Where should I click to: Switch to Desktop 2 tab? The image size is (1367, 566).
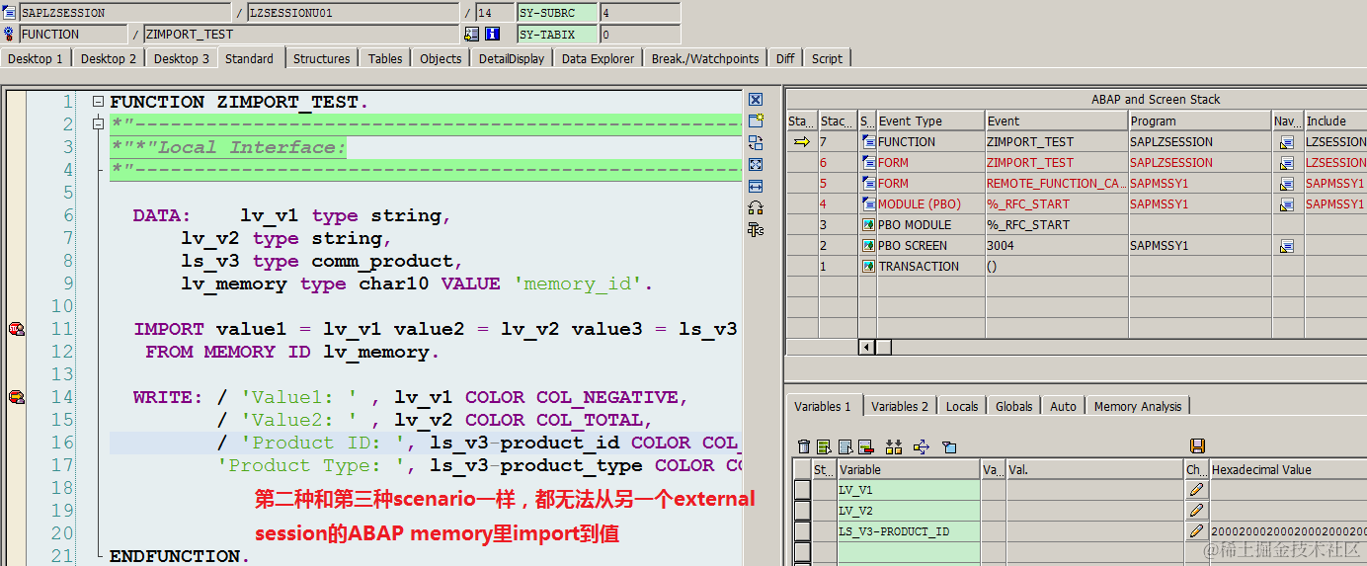pos(109,58)
